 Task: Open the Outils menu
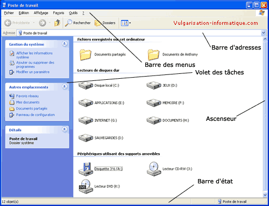point(73,13)
